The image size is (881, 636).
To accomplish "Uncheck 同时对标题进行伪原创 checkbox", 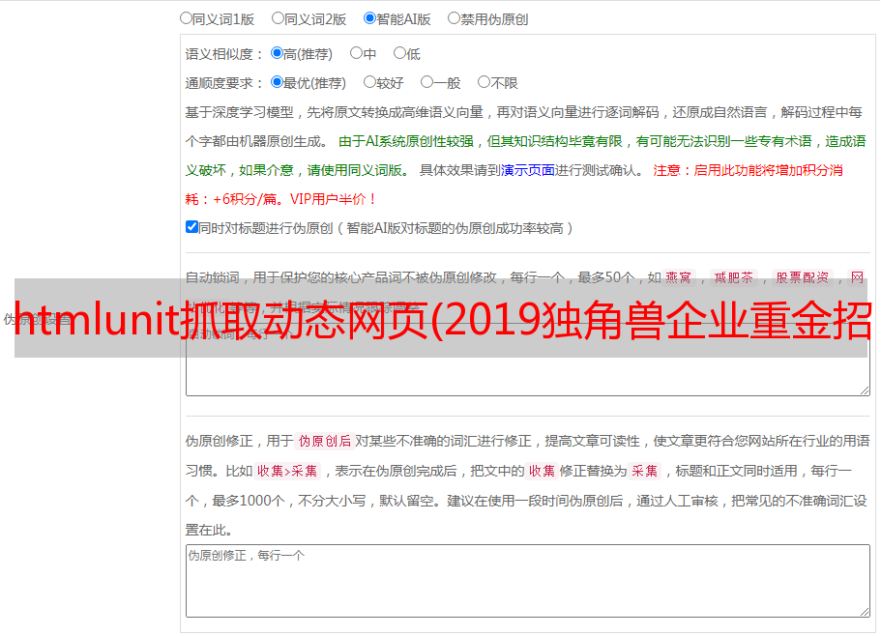I will click(x=191, y=227).
